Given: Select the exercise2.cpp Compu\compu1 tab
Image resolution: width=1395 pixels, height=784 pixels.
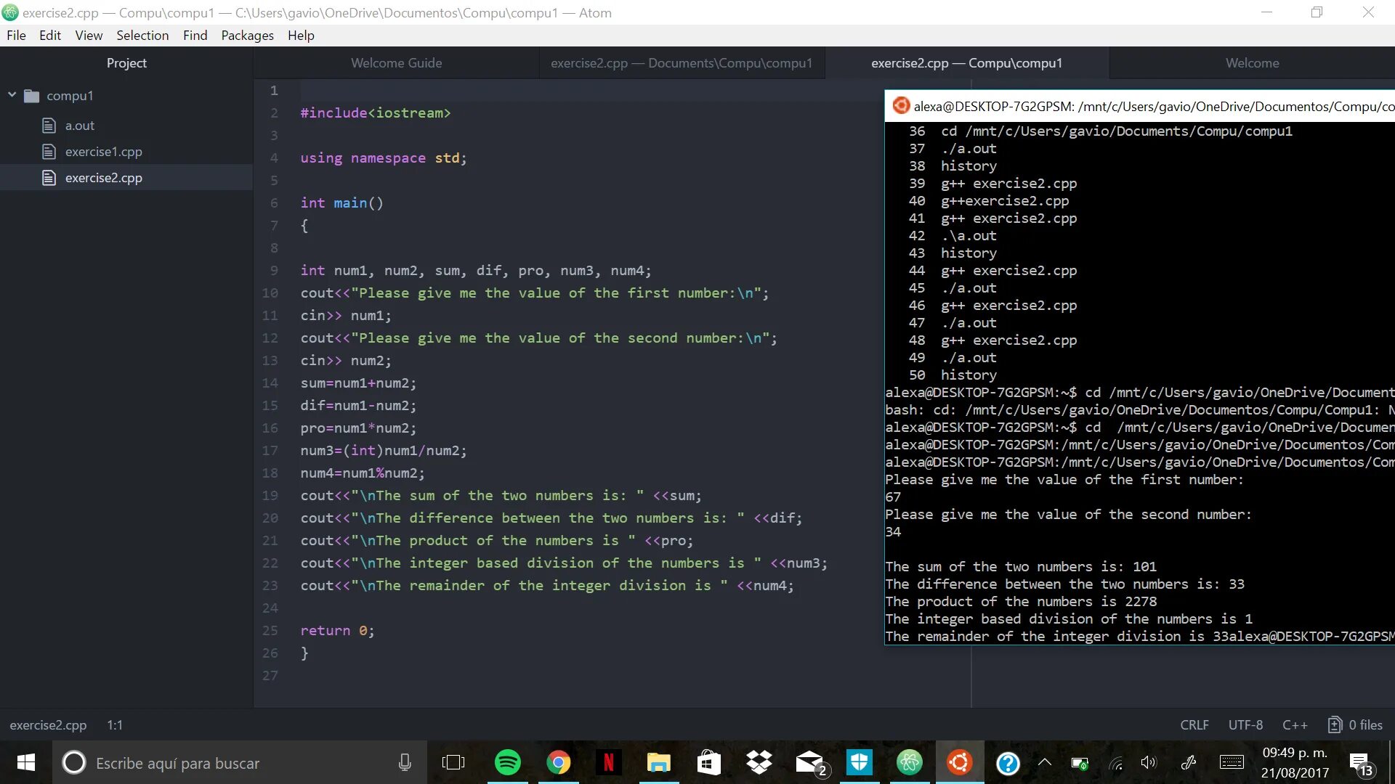Looking at the screenshot, I should point(967,62).
